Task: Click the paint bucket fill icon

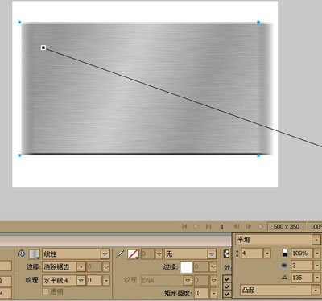Action: 22,253
